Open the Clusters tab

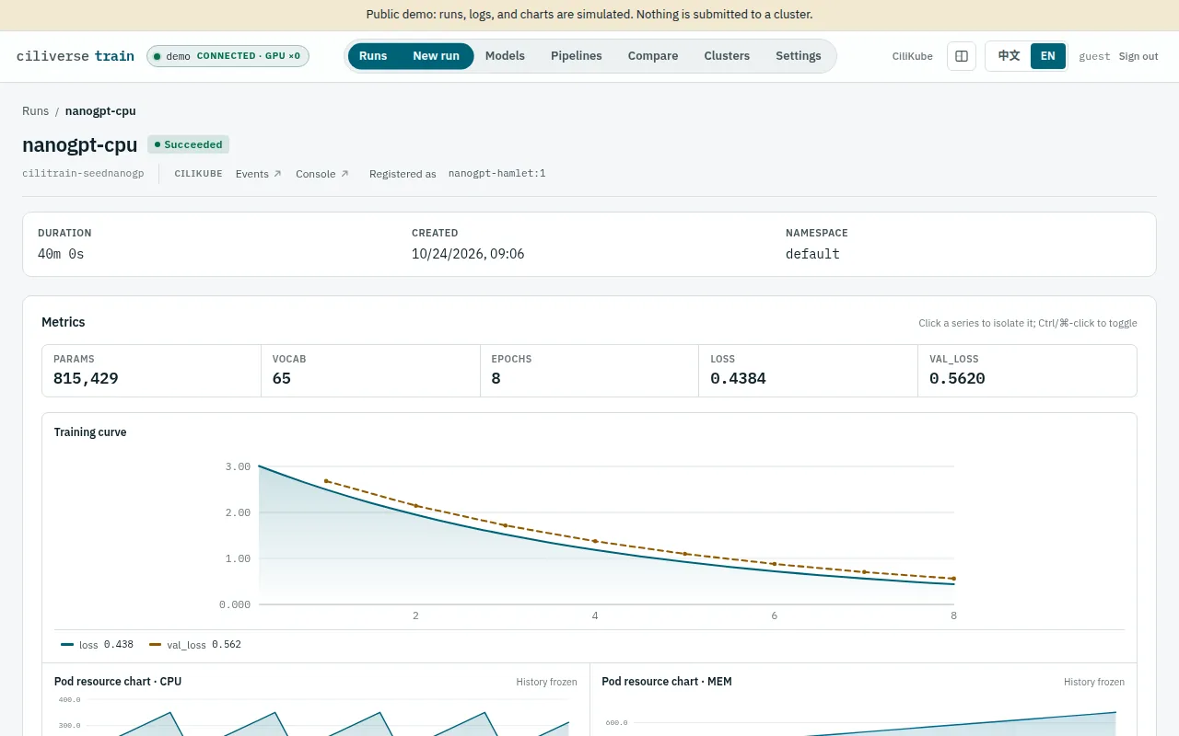coord(727,56)
